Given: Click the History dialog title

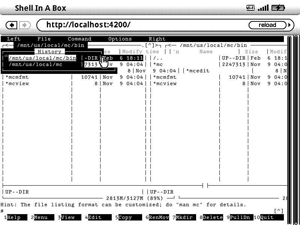Looking at the screenshot, I should (49, 52).
